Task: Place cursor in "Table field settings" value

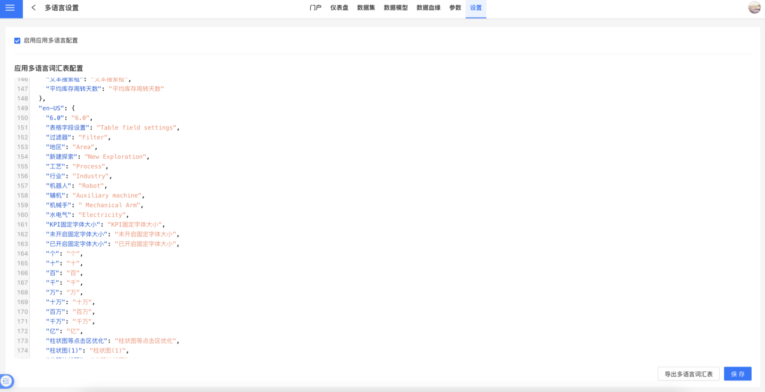Action: [x=137, y=127]
